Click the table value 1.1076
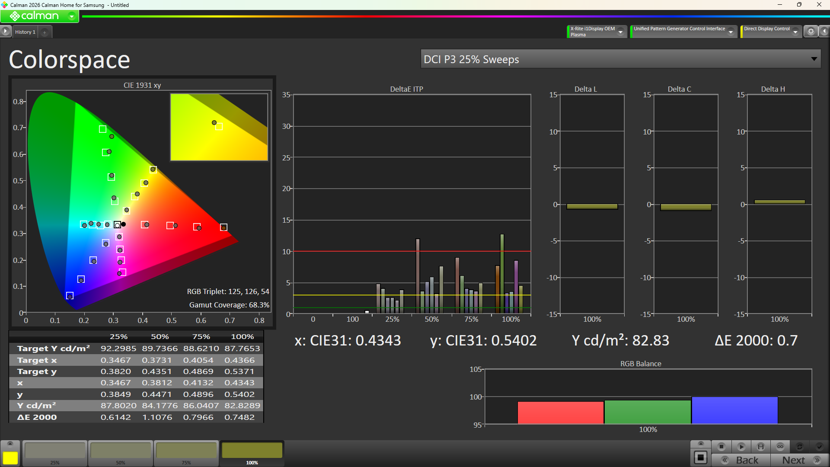 (157, 417)
